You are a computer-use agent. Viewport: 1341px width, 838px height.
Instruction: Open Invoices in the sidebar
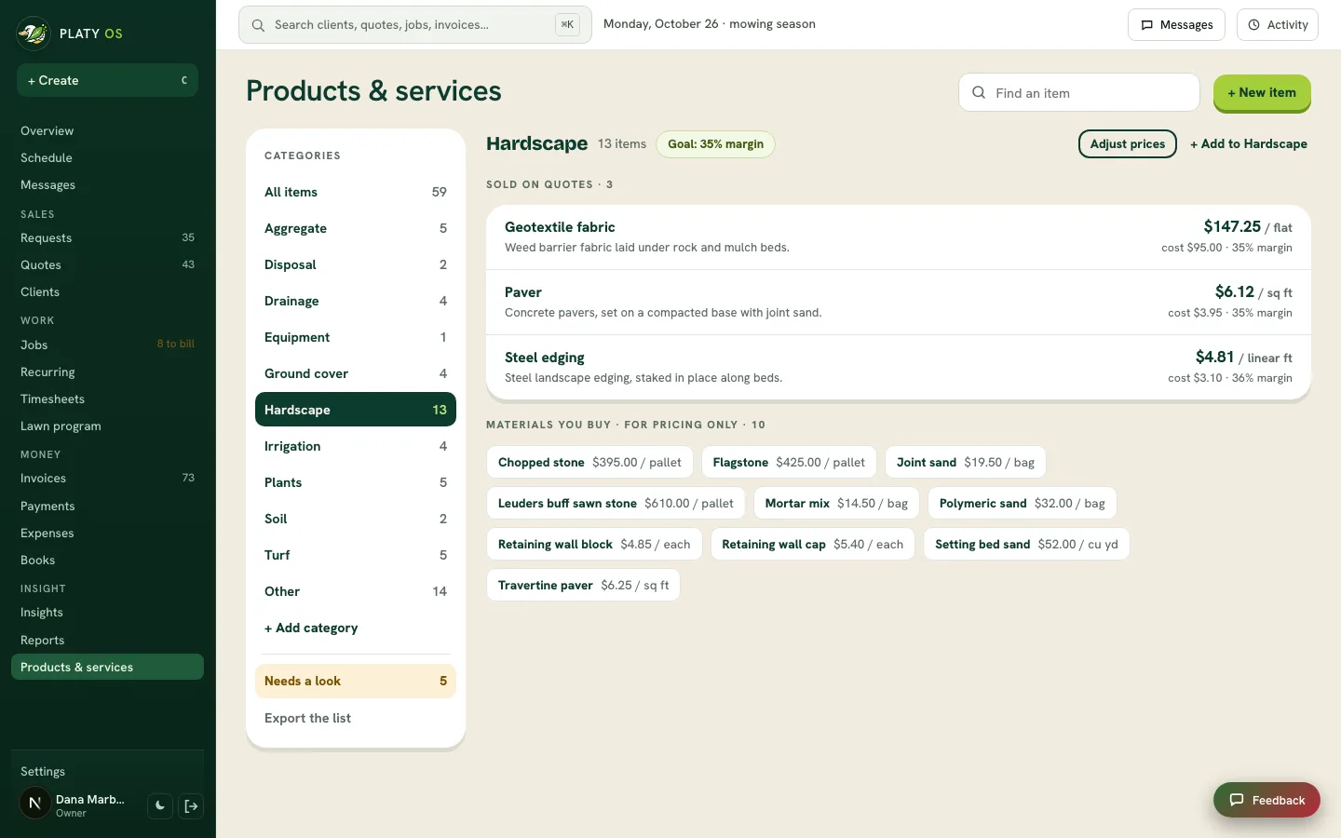[107, 479]
